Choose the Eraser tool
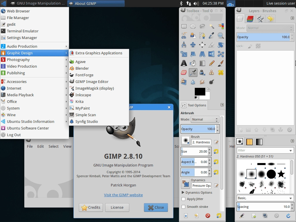 pos(184,73)
